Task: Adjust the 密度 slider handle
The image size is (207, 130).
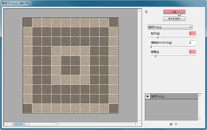Action: pos(155,56)
